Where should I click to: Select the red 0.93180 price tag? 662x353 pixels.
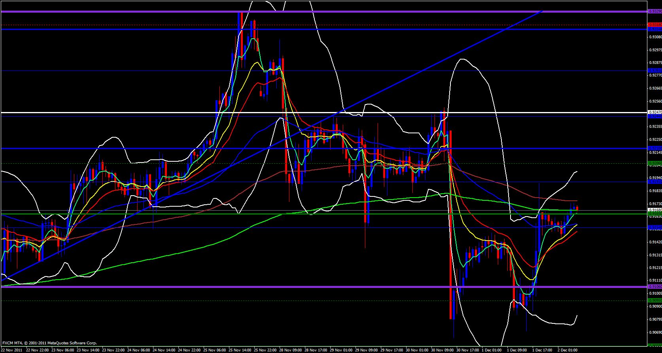click(x=654, y=25)
